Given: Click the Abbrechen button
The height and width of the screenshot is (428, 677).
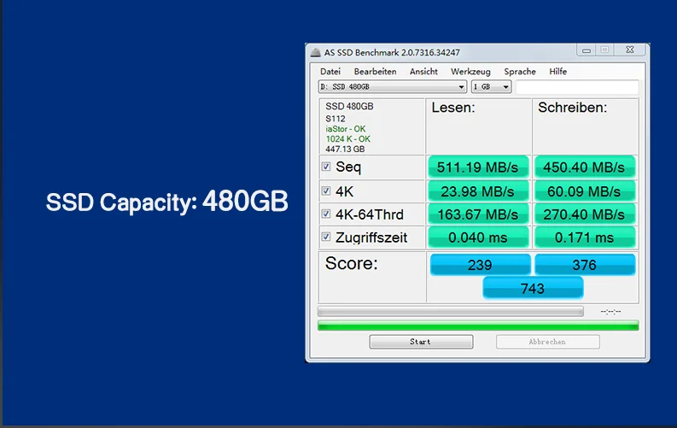Looking at the screenshot, I should [547, 342].
